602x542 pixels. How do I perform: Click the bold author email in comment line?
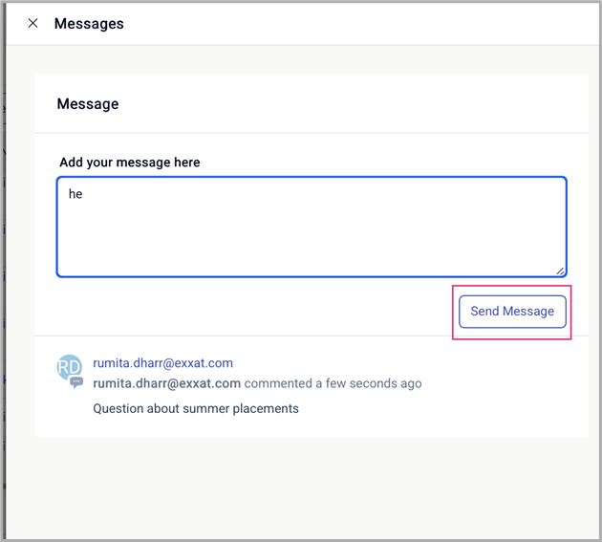pos(166,383)
